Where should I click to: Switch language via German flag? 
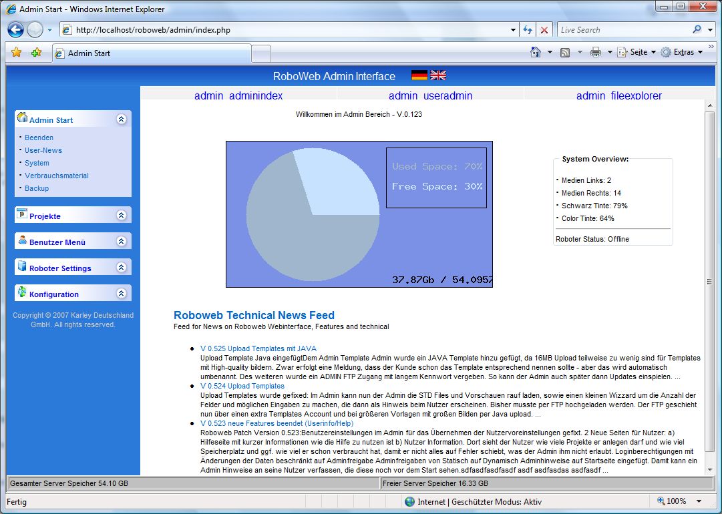pos(419,75)
